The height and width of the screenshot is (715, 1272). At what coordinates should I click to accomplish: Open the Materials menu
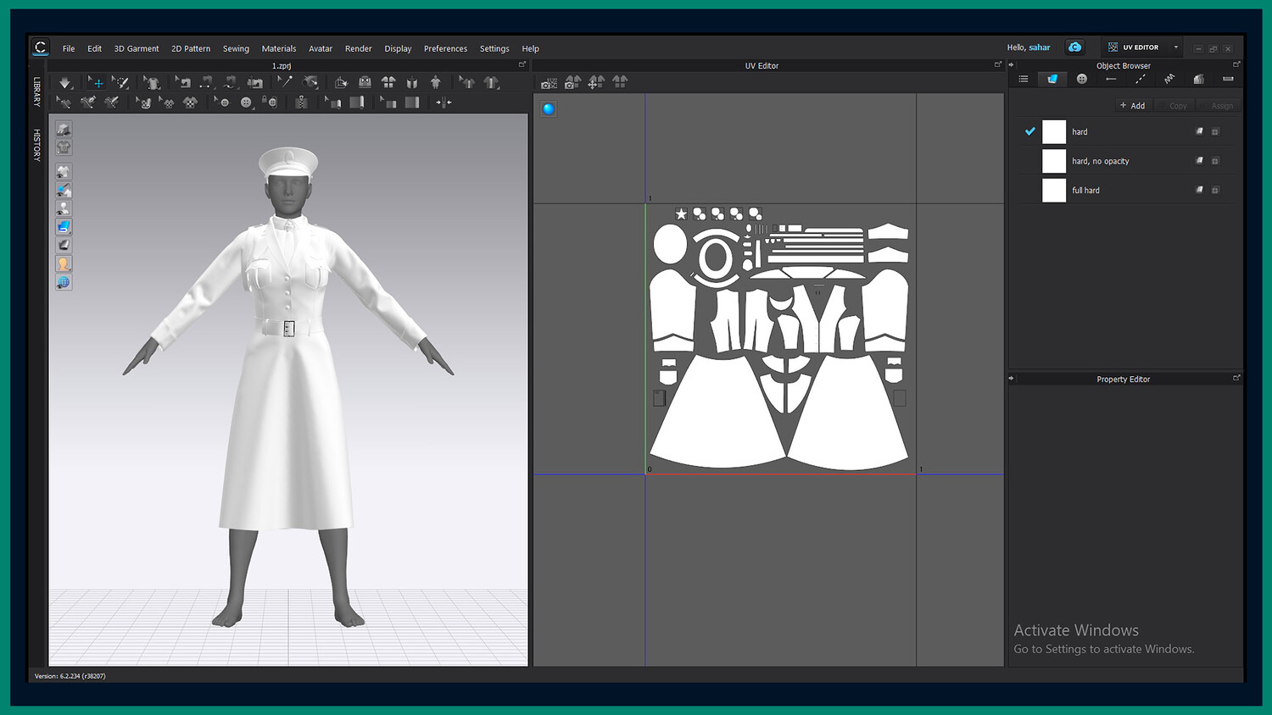coord(278,48)
